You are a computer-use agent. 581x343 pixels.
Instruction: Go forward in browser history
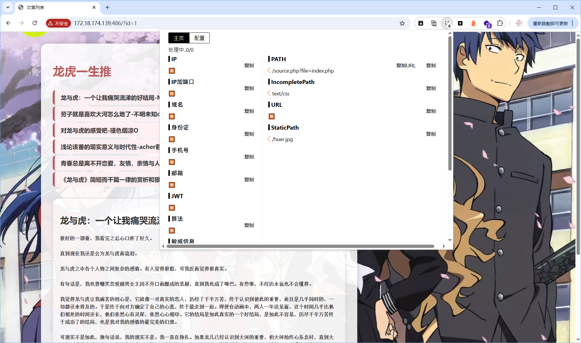click(21, 23)
